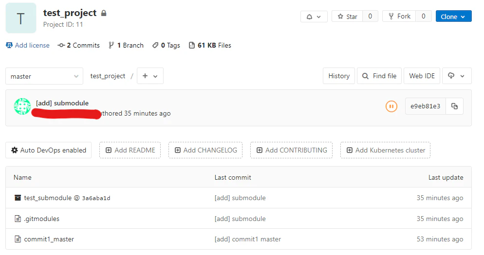Click the Add license link
This screenshot has height=255, width=484.
pyautogui.click(x=32, y=45)
